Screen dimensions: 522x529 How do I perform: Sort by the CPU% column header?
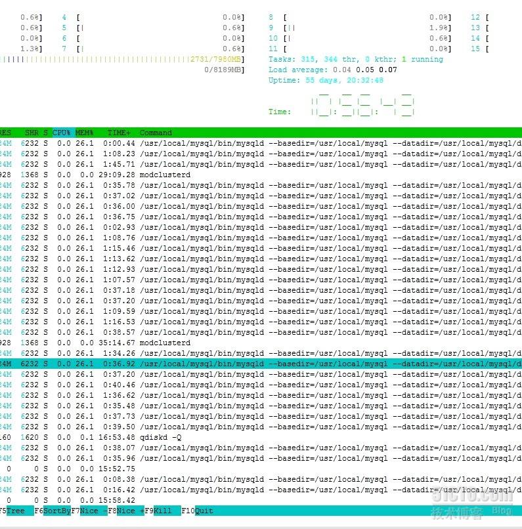[62, 133]
